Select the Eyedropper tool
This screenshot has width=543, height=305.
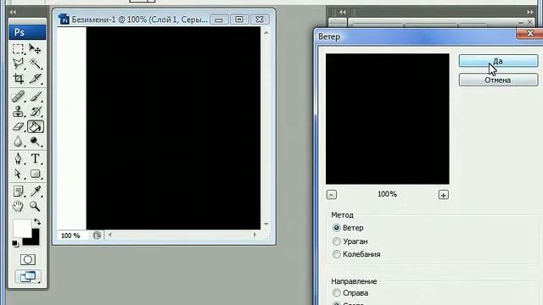(35, 191)
